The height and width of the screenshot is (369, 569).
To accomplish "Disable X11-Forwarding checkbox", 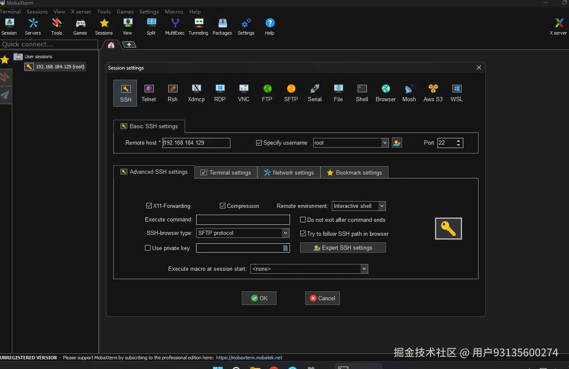I will [x=149, y=206].
